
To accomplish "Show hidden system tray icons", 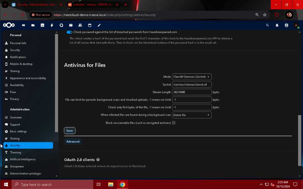I will (x=261, y=185).
